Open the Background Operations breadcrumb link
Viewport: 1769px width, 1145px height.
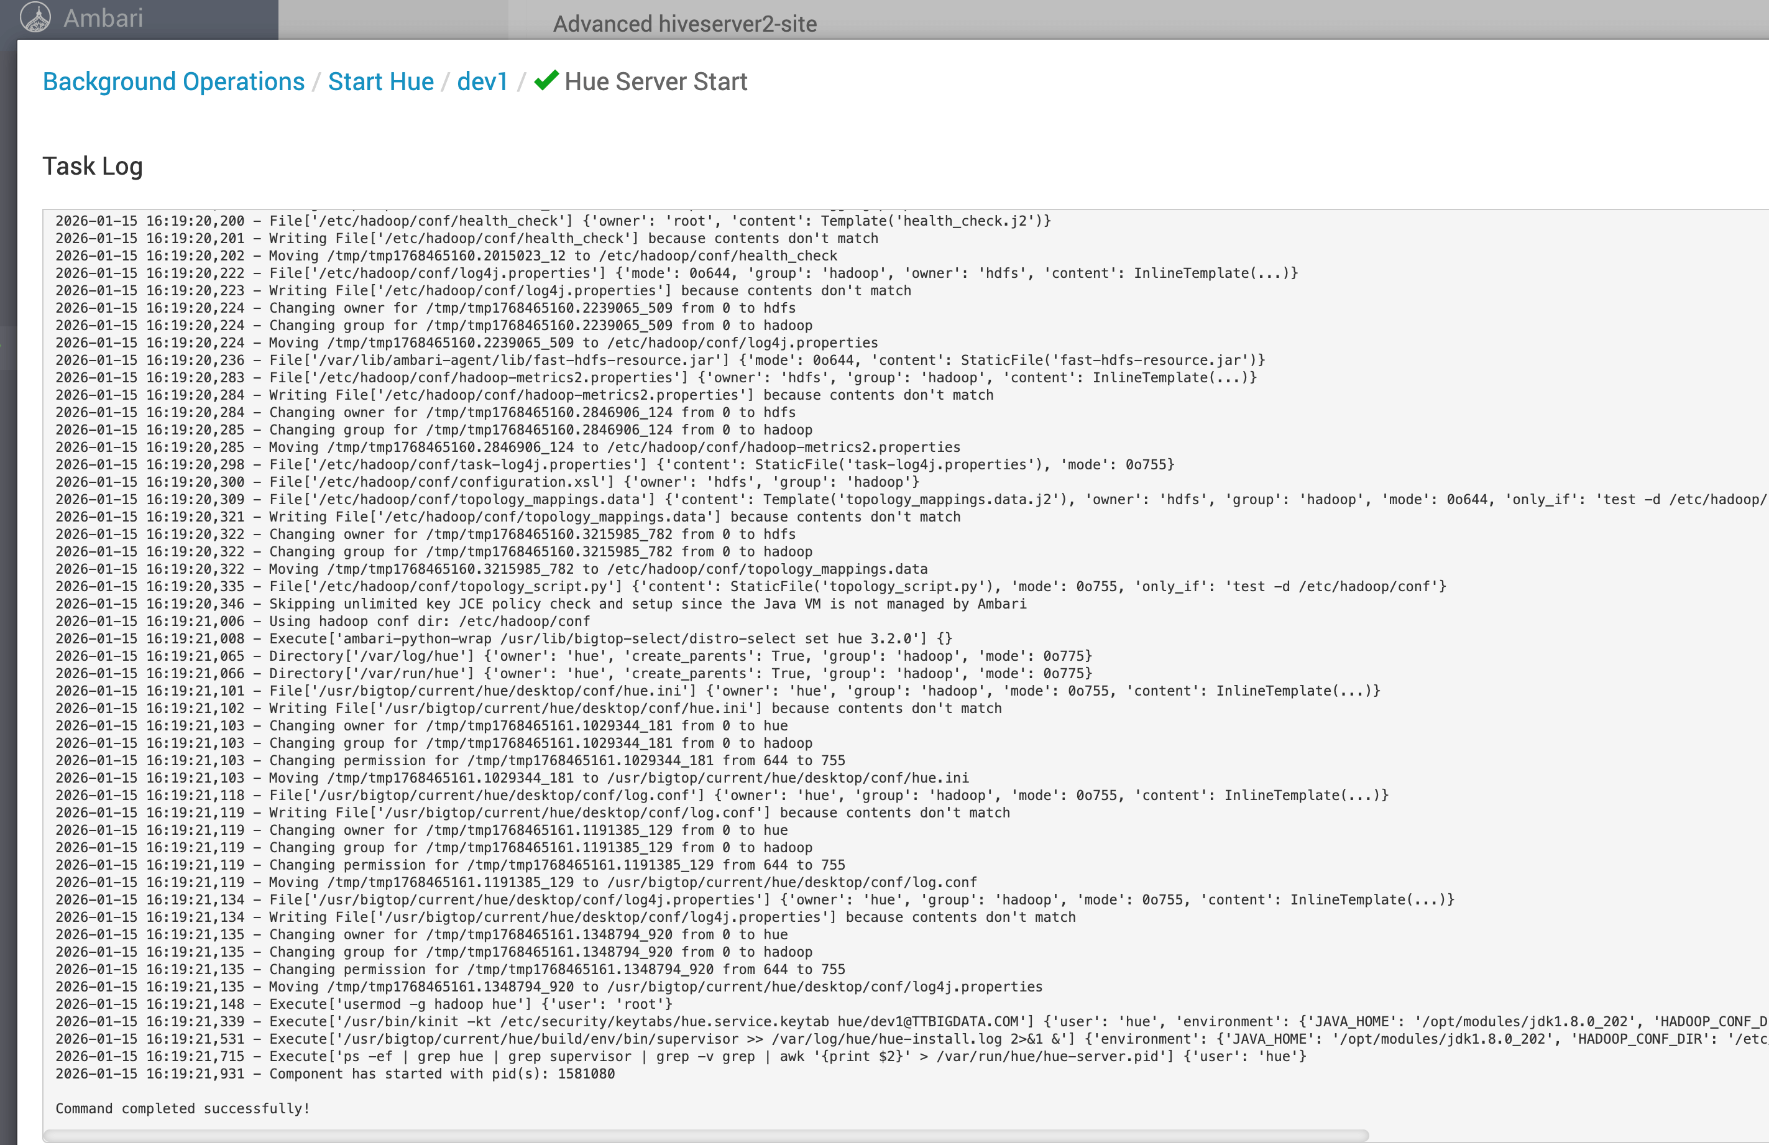coord(173,82)
